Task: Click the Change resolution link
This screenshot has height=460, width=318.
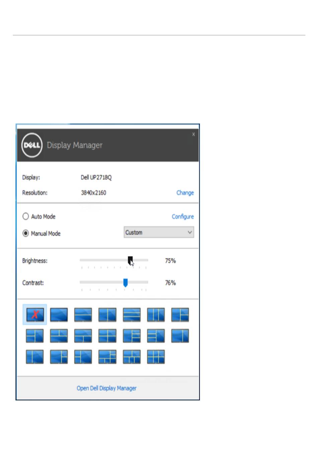Action: (185, 193)
